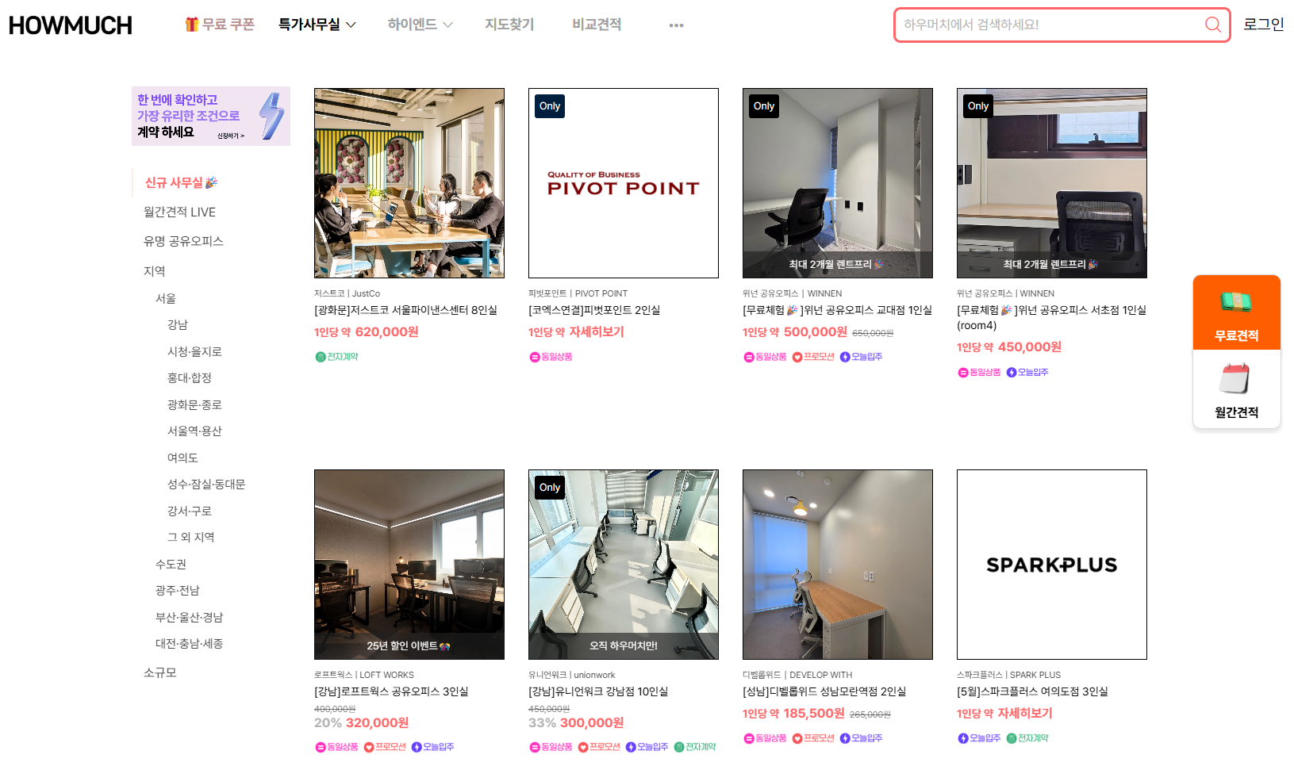Click 동일상품 badge under 피벗포인트 listing
Viewport: 1294px width, 766px height.
[551, 357]
